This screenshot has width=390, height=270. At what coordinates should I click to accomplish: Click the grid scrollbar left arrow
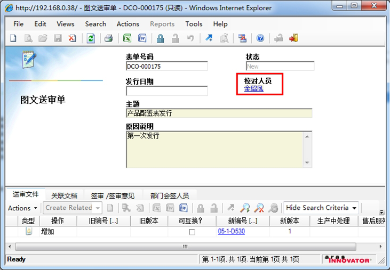coord(10,247)
